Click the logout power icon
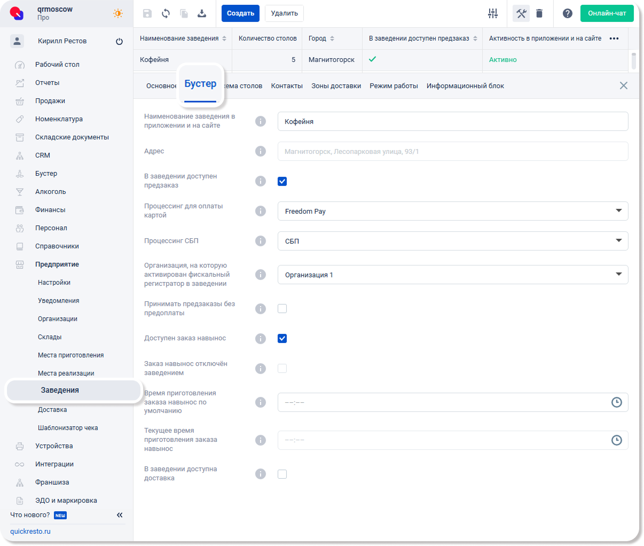Screen dimensions: 644x546 pos(119,41)
